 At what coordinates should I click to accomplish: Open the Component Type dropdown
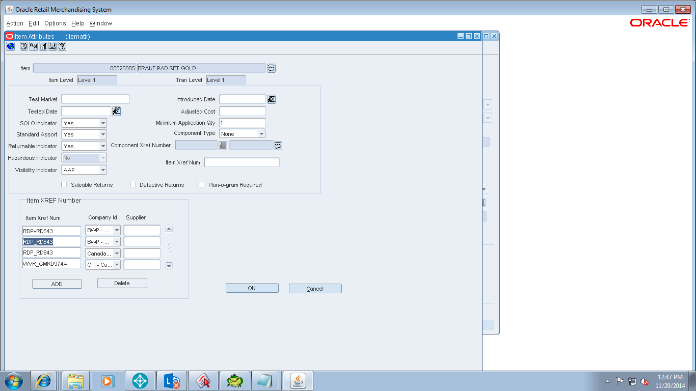[x=261, y=134]
